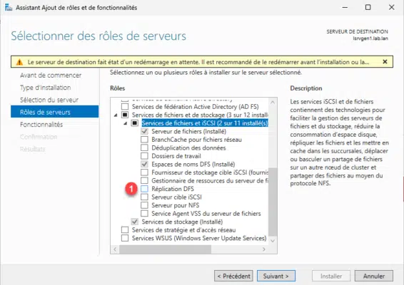Enable BranchCache pour fichiers réseau

tap(145, 140)
